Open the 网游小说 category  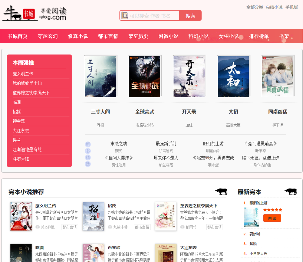pos(168,36)
